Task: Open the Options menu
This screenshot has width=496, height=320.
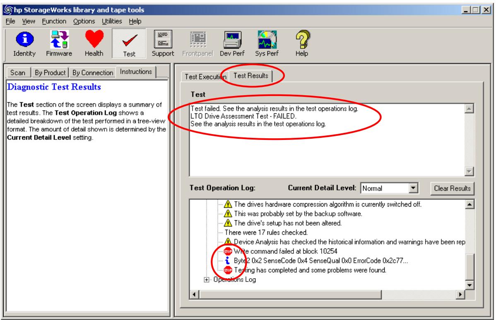Action: click(x=84, y=21)
